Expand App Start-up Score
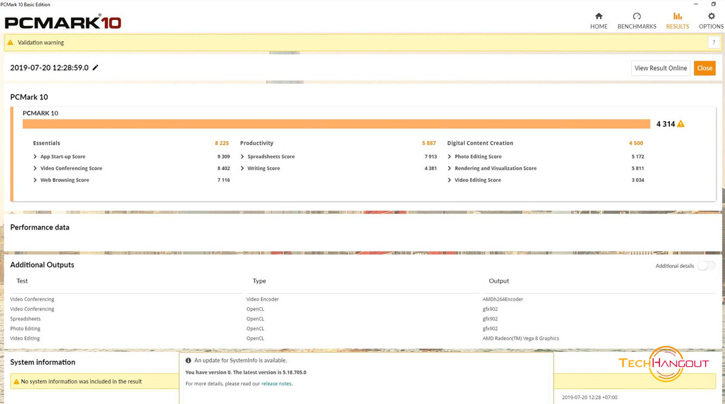Screen dimensions: 725x404 (x=35, y=157)
